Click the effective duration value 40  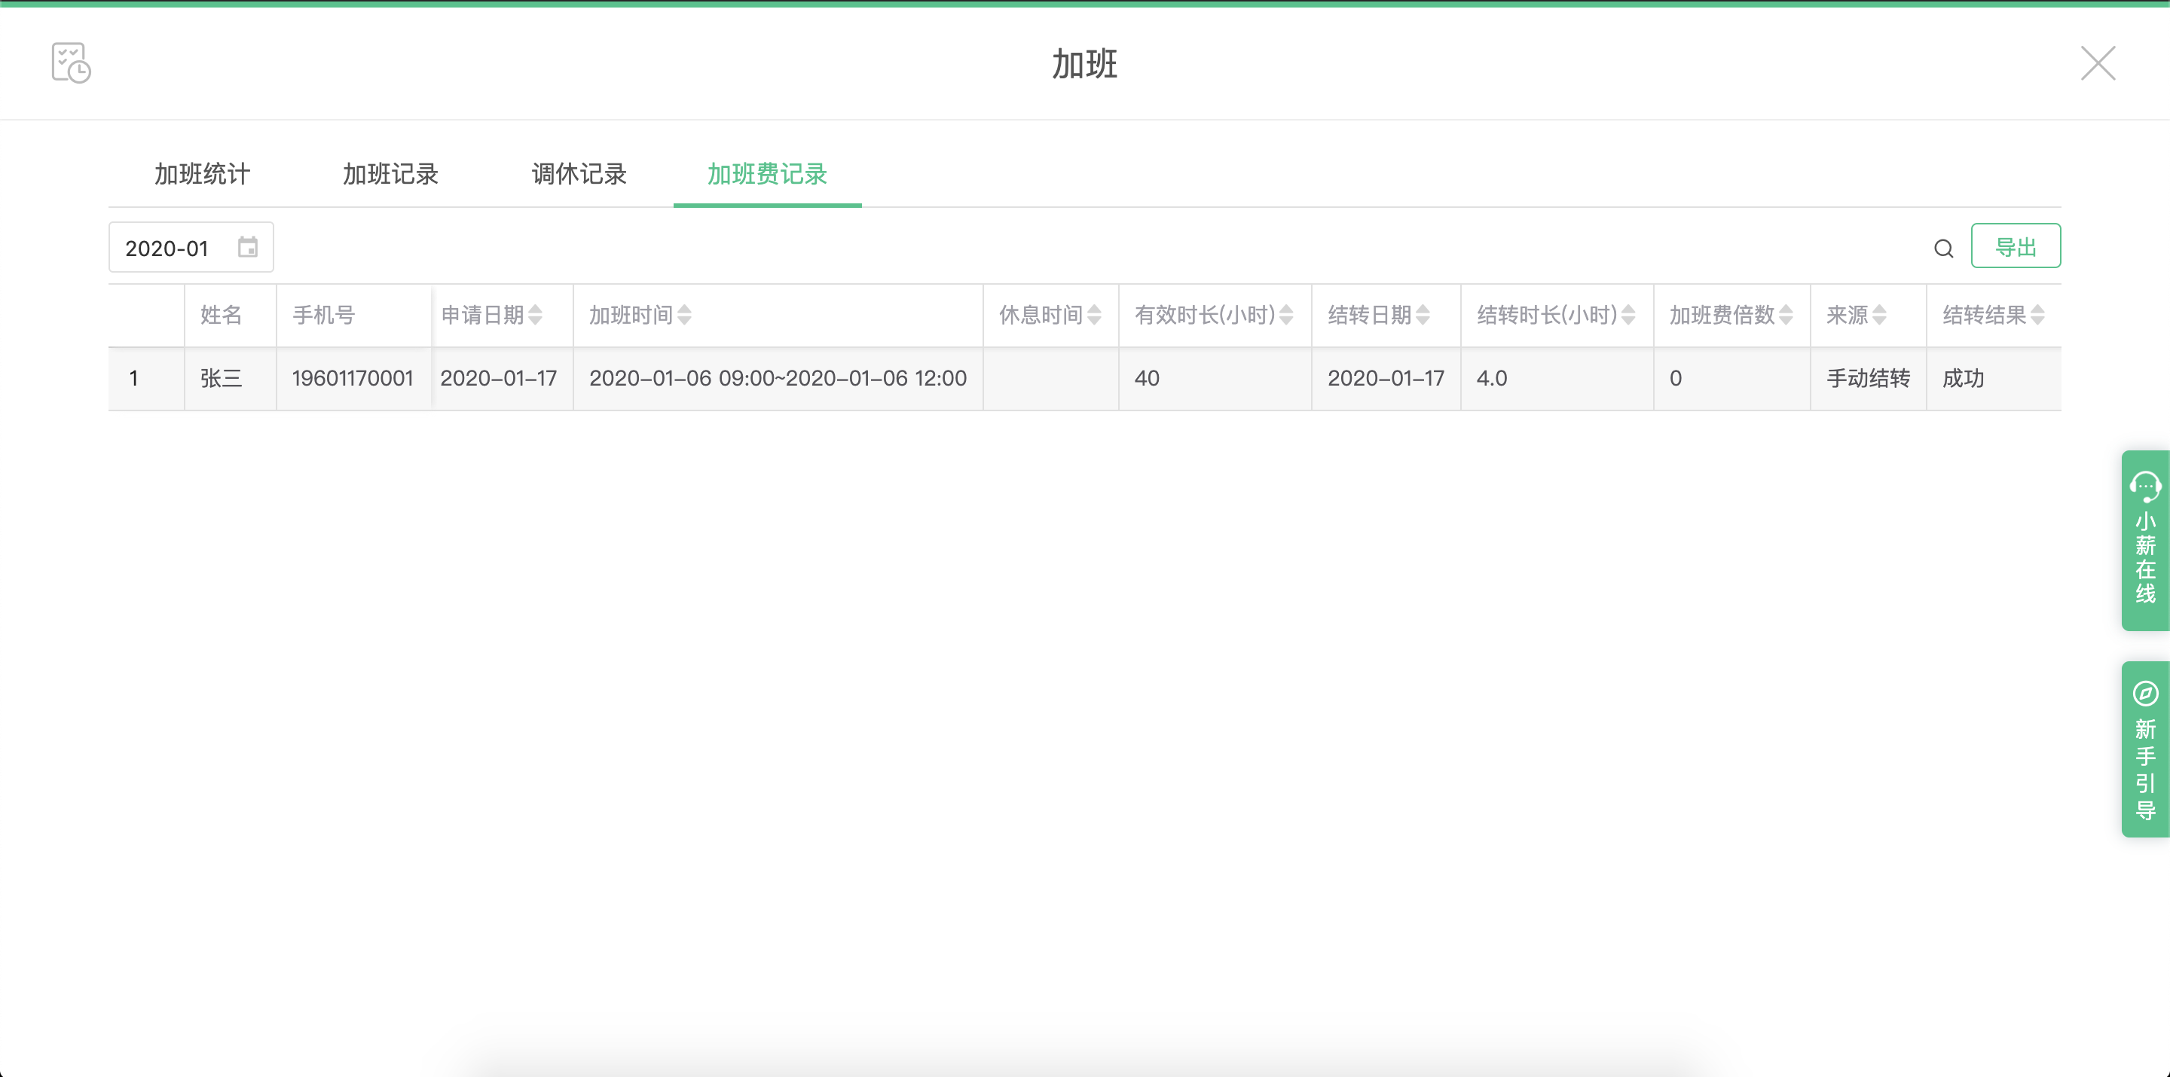pos(1148,378)
